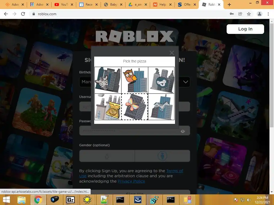Expand the birthday dropdown chevron

pos(186,82)
